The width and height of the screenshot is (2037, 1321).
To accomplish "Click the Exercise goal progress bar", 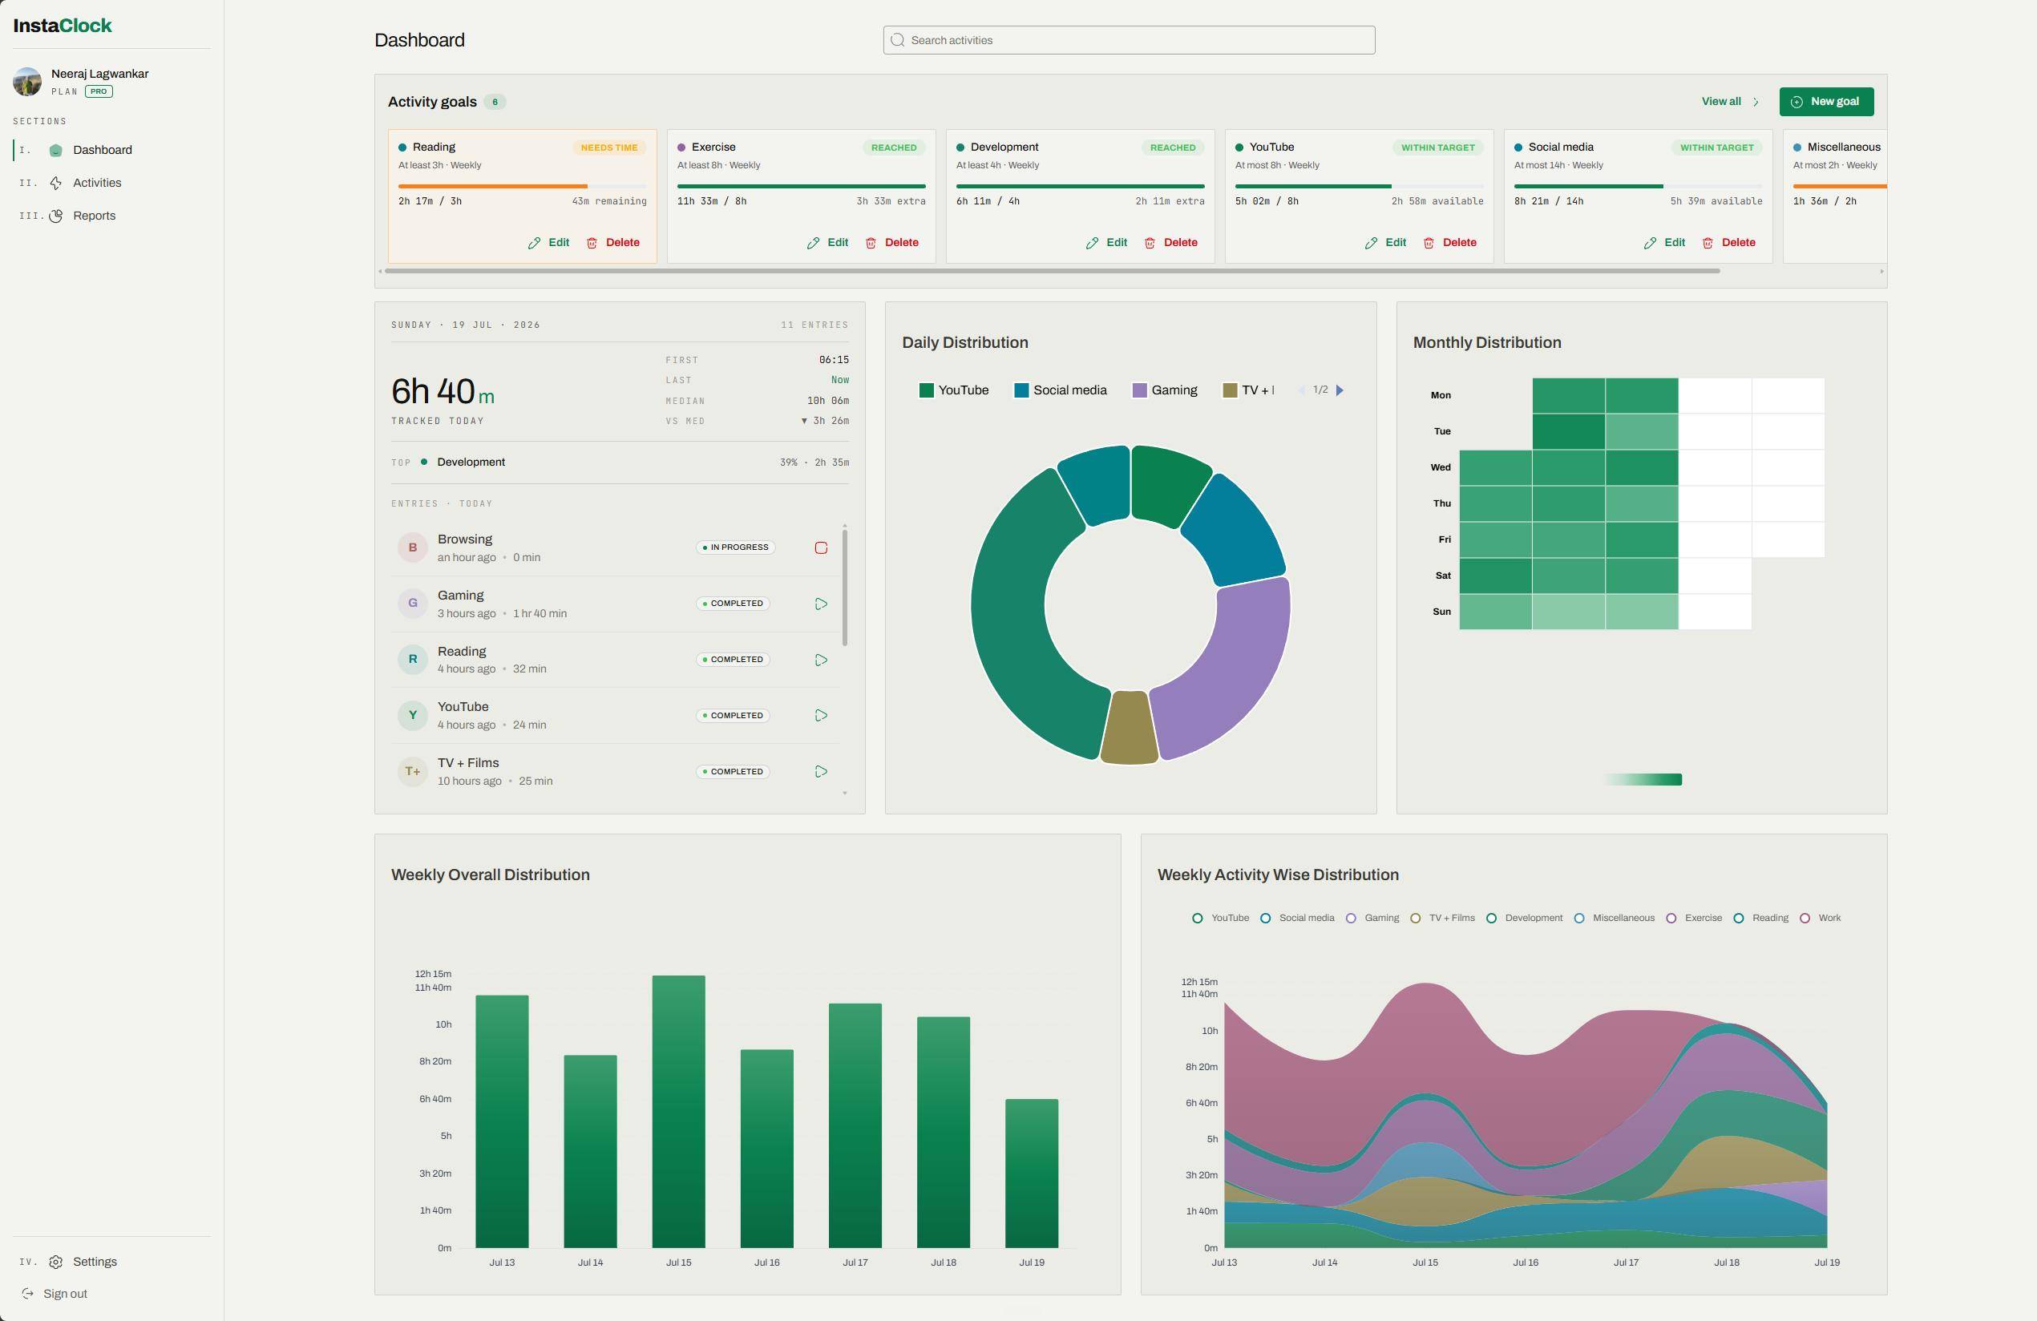I will pyautogui.click(x=801, y=186).
